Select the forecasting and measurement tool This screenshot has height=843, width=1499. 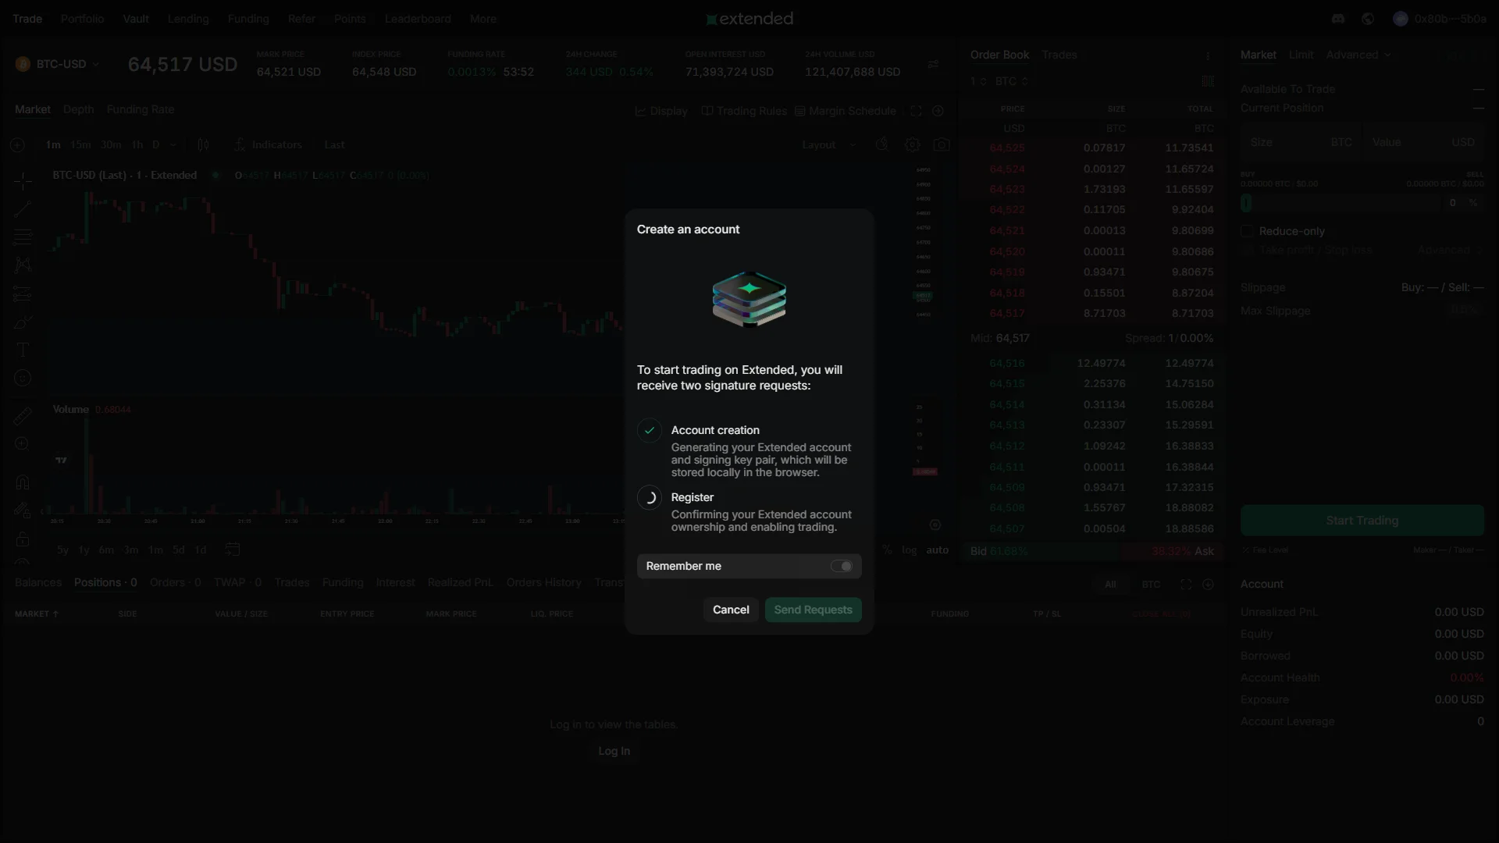click(23, 294)
